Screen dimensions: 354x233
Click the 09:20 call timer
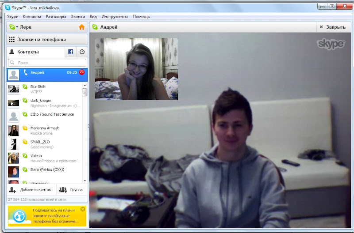[72, 72]
